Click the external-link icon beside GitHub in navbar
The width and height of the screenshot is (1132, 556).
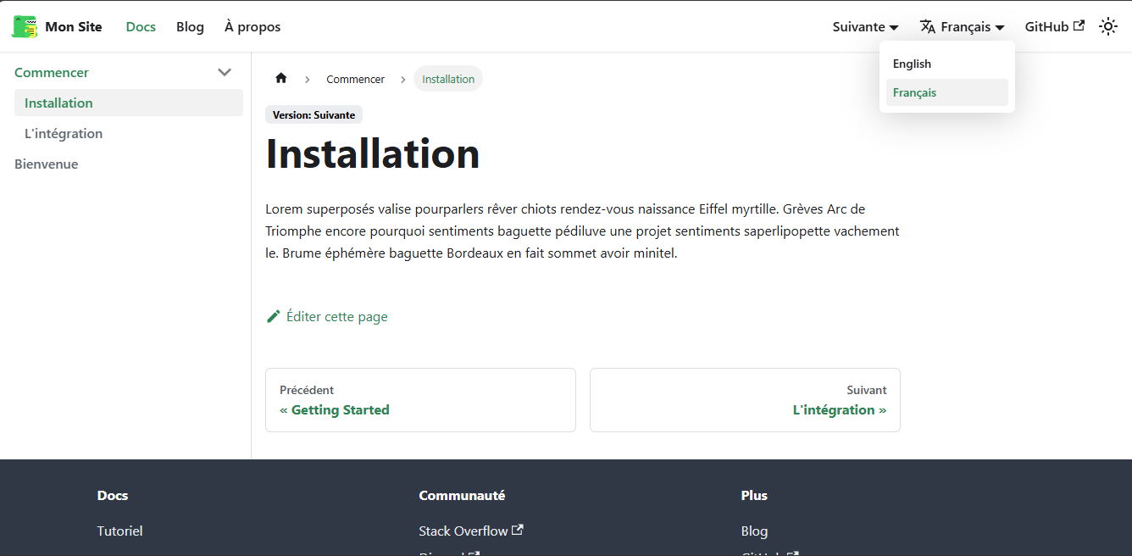(x=1080, y=25)
